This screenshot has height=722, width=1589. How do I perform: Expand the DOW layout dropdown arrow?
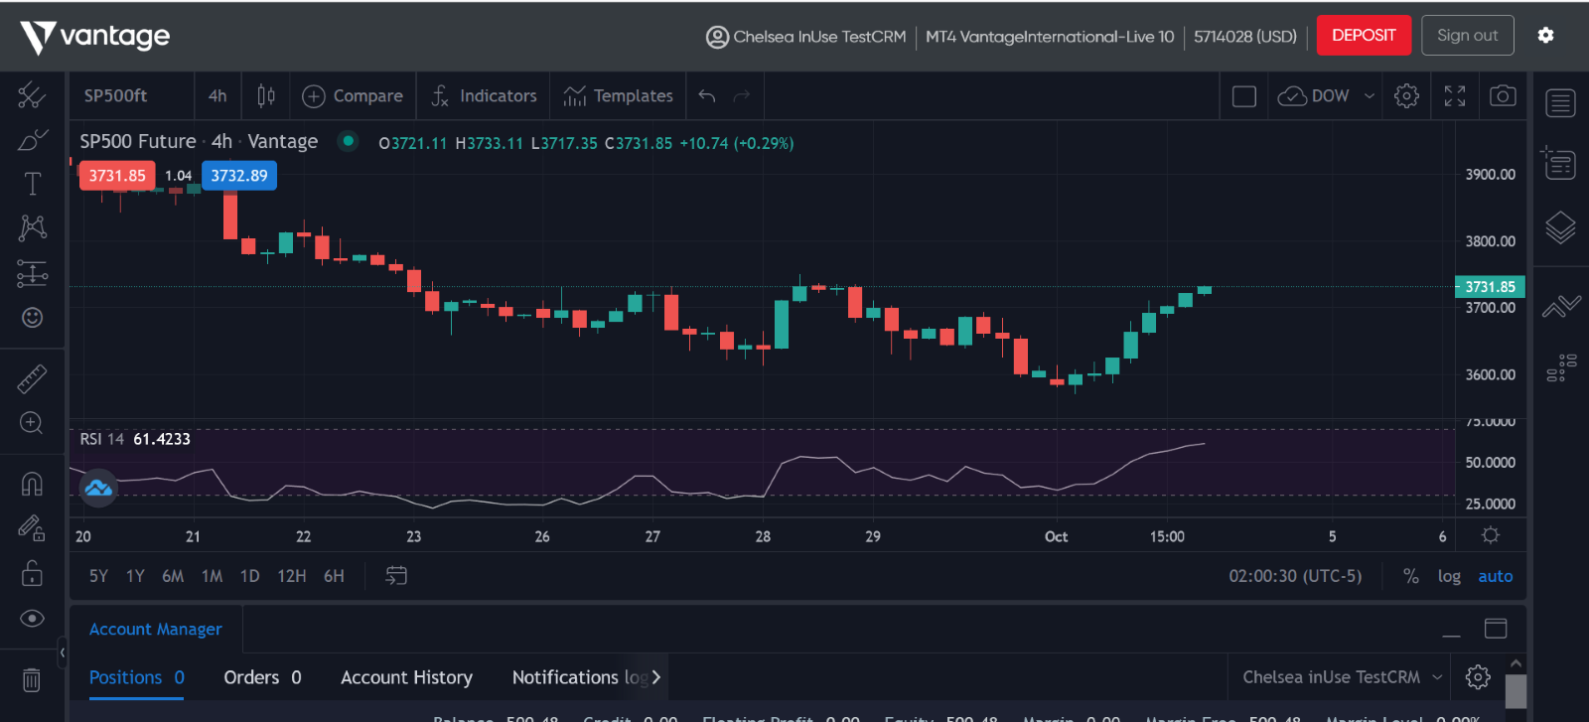tap(1370, 96)
